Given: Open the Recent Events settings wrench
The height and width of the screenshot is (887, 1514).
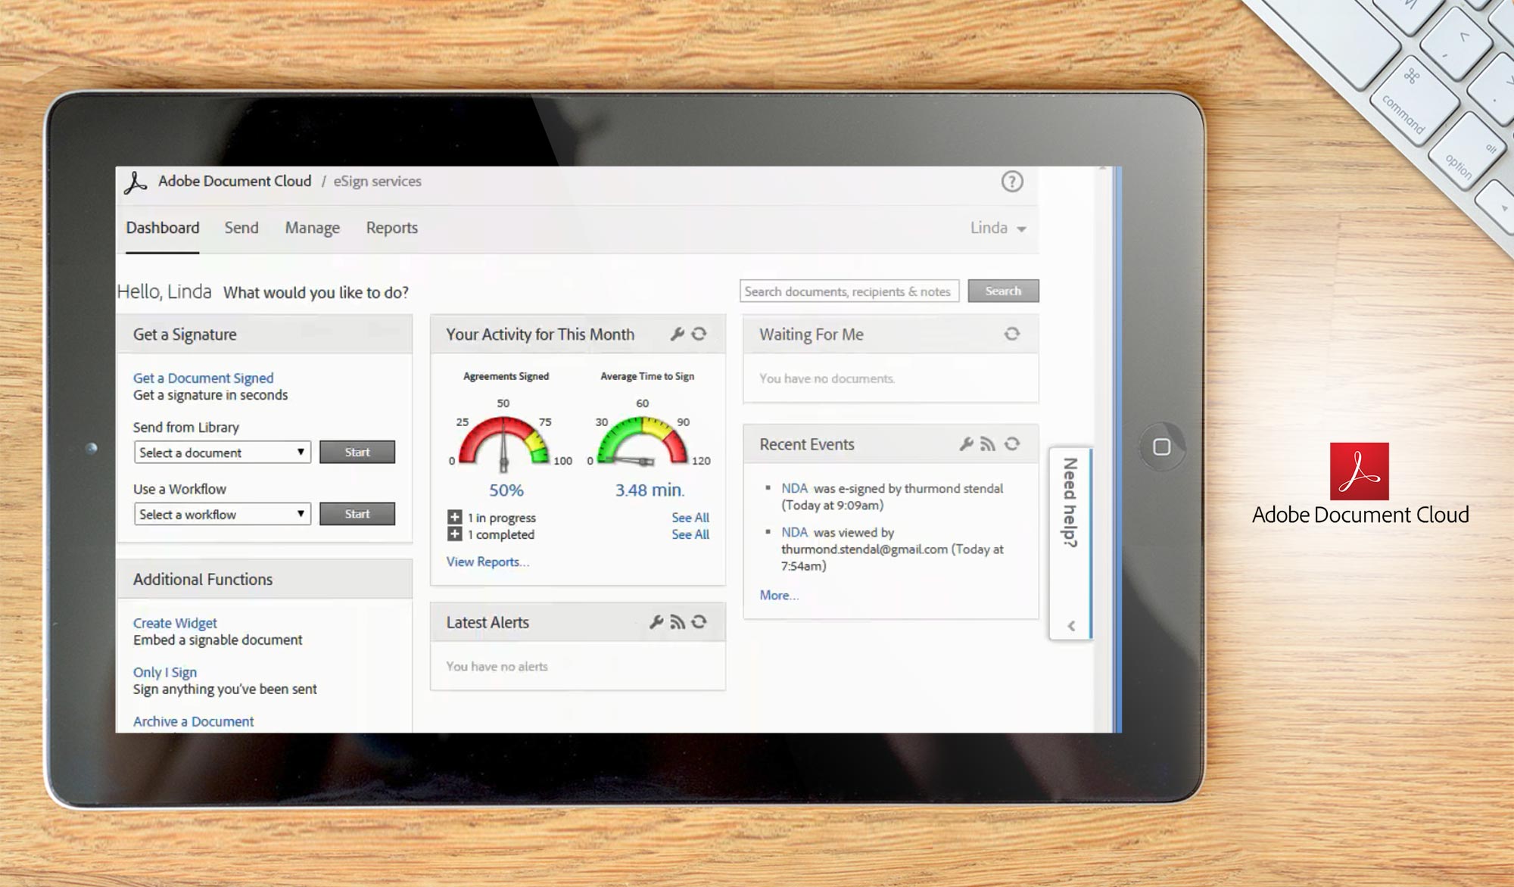Looking at the screenshot, I should click(x=964, y=444).
